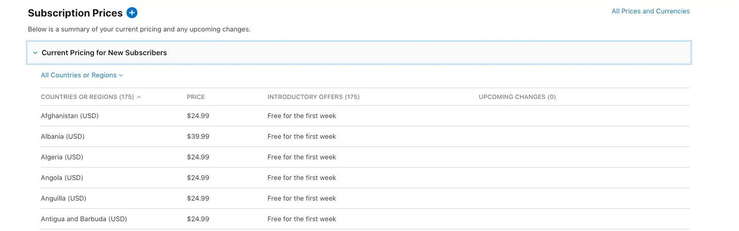Image resolution: width=739 pixels, height=231 pixels.
Task: Select the Anguilla (USD) row
Action: [64, 199]
